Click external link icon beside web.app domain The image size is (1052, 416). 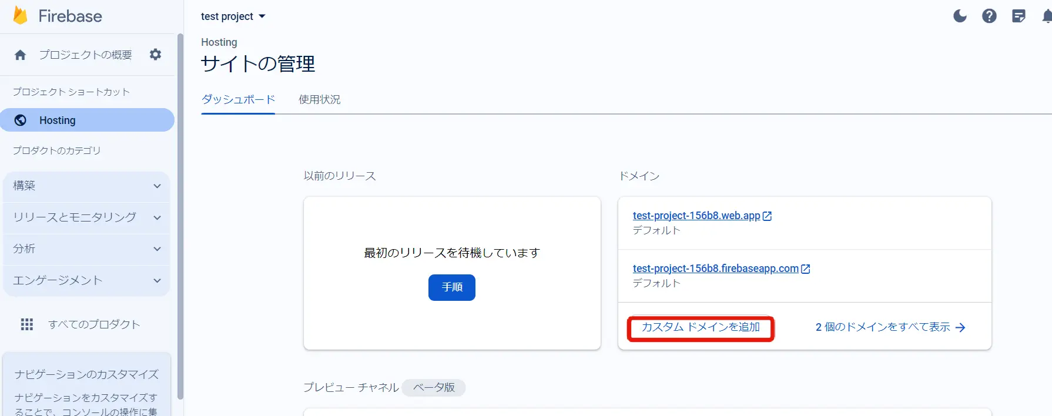tap(767, 216)
